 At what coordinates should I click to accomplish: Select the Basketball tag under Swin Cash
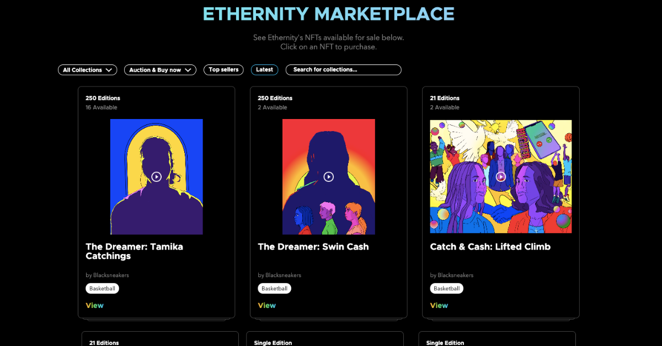(x=274, y=288)
